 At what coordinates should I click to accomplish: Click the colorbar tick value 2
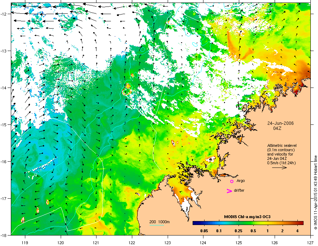(x=283, y=231)
